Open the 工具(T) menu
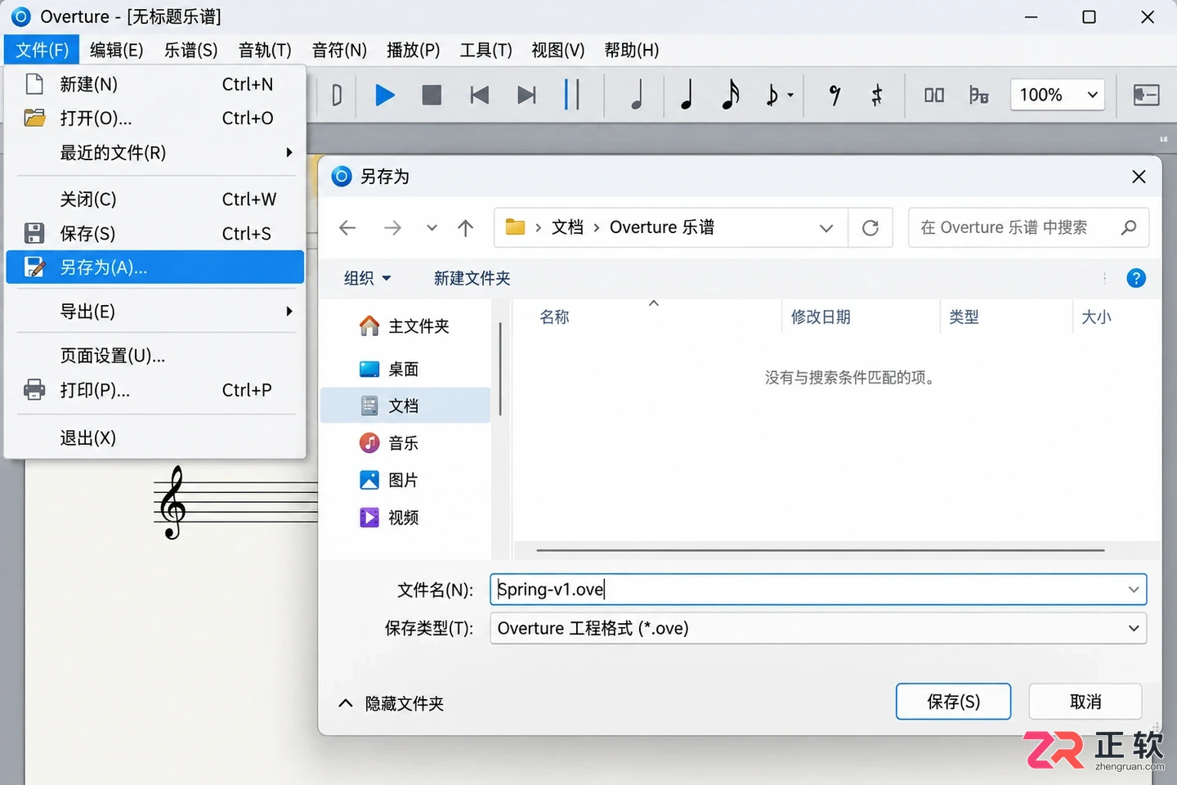Image resolution: width=1177 pixels, height=785 pixels. point(486,50)
